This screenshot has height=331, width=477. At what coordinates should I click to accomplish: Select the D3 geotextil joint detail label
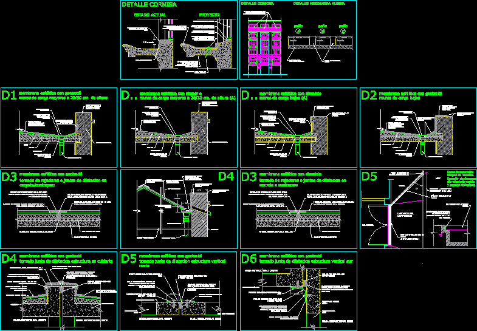click(9, 177)
